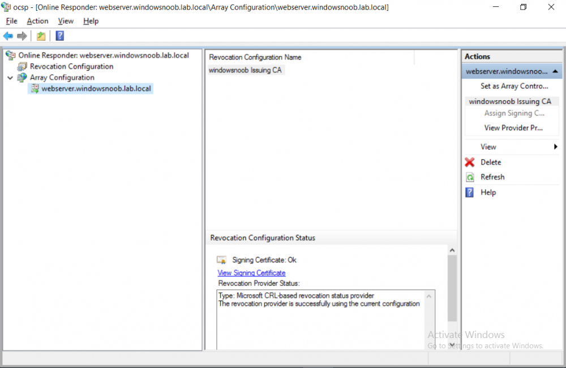Click status pane scrollbar up arrow
The height and width of the screenshot is (368, 566).
click(452, 250)
